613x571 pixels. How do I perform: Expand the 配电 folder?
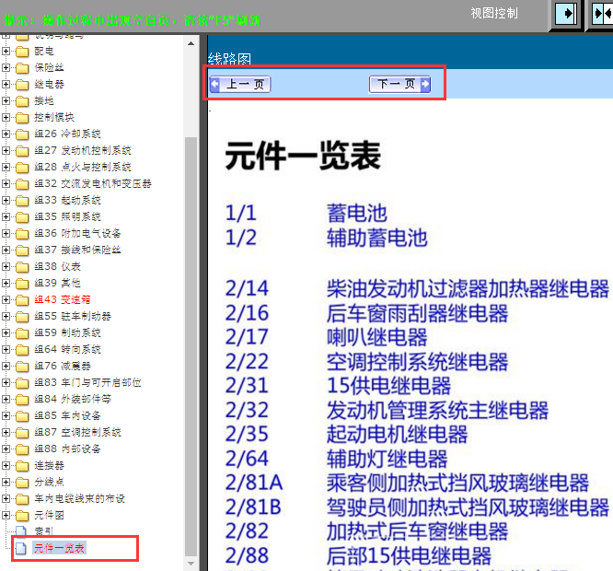[6, 52]
